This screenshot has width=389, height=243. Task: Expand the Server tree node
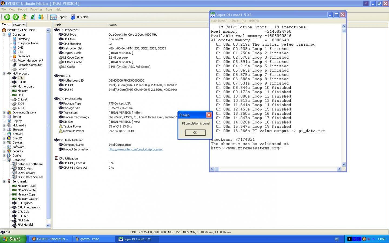(4, 117)
